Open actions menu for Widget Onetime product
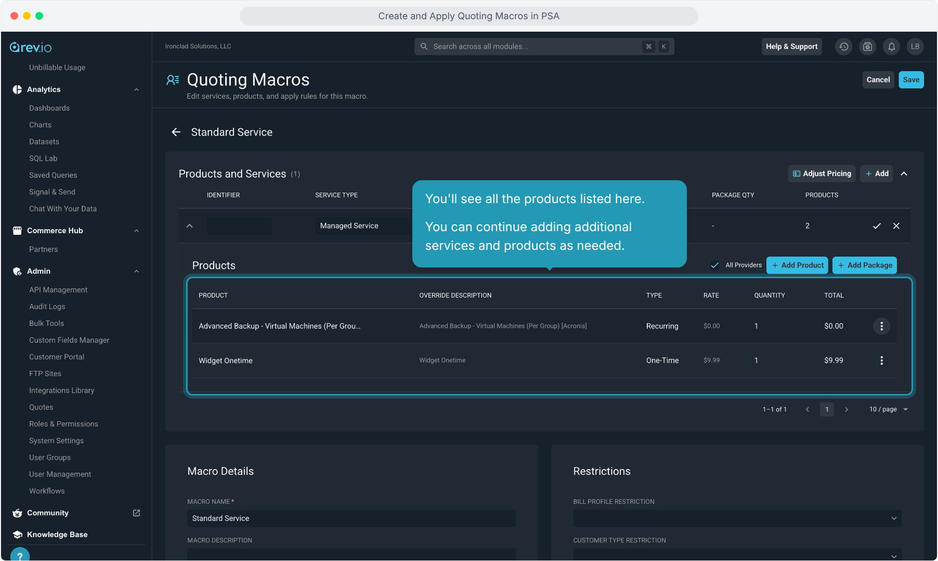 click(882, 360)
